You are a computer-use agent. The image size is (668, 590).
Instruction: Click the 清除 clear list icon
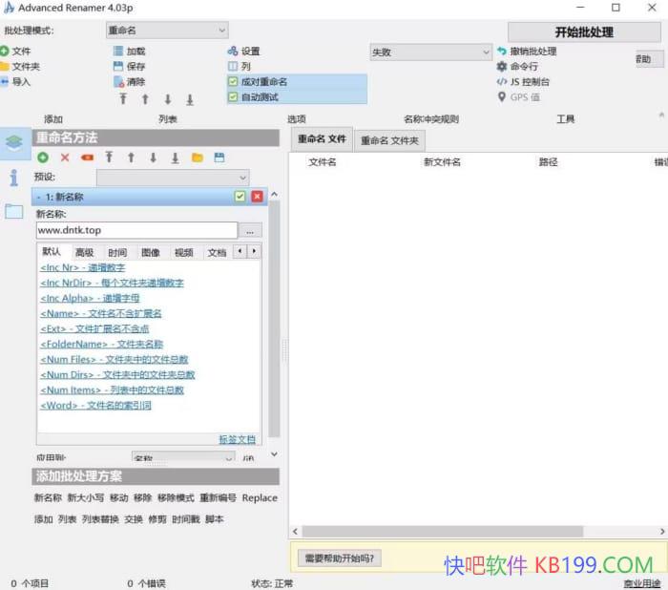pos(118,82)
